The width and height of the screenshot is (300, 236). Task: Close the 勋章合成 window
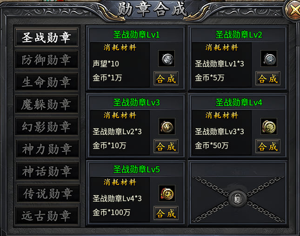[x=293, y=10]
